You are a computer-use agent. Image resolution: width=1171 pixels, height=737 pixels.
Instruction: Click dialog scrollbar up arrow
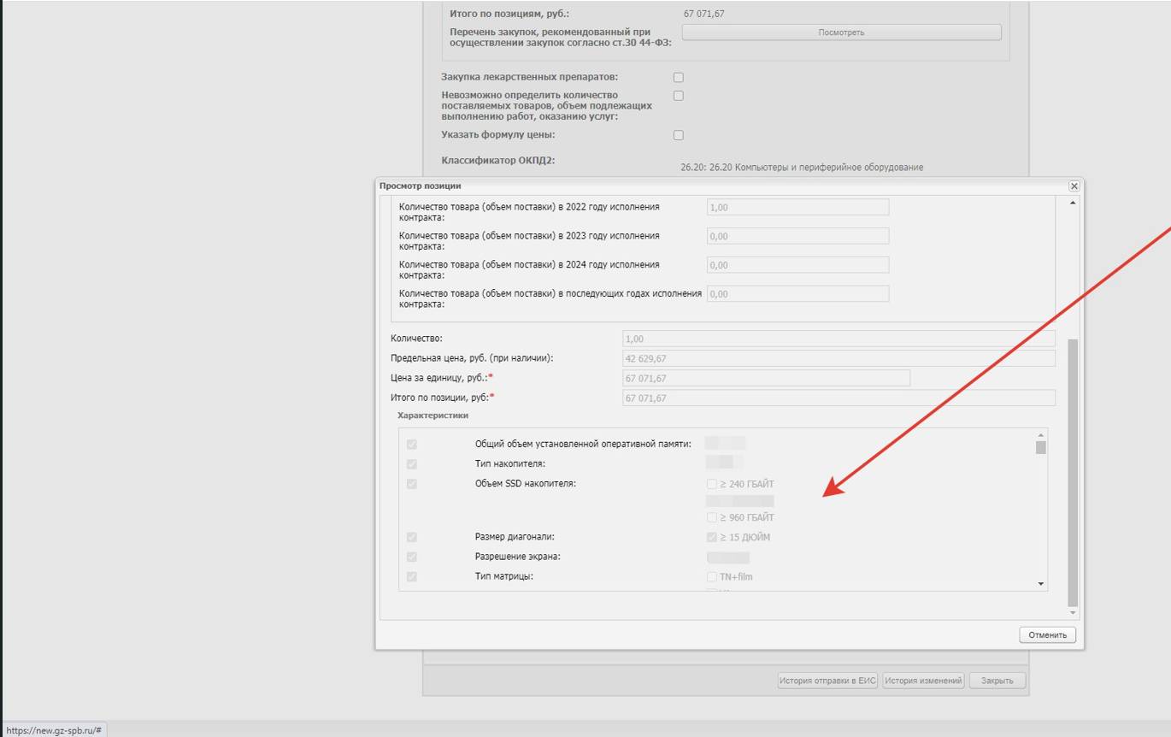[1073, 203]
